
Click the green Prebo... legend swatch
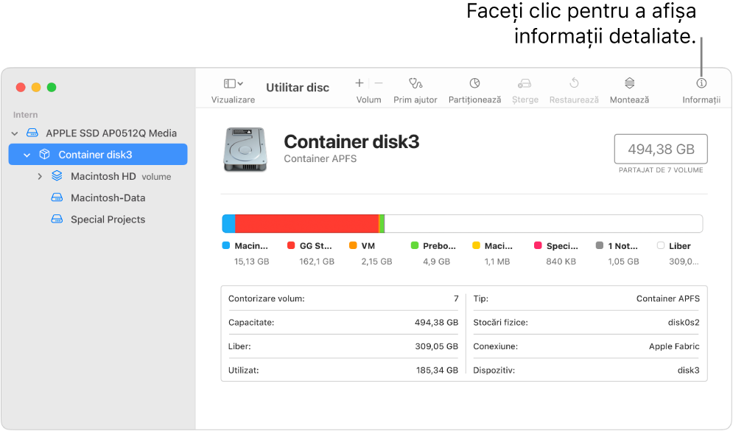click(x=415, y=245)
